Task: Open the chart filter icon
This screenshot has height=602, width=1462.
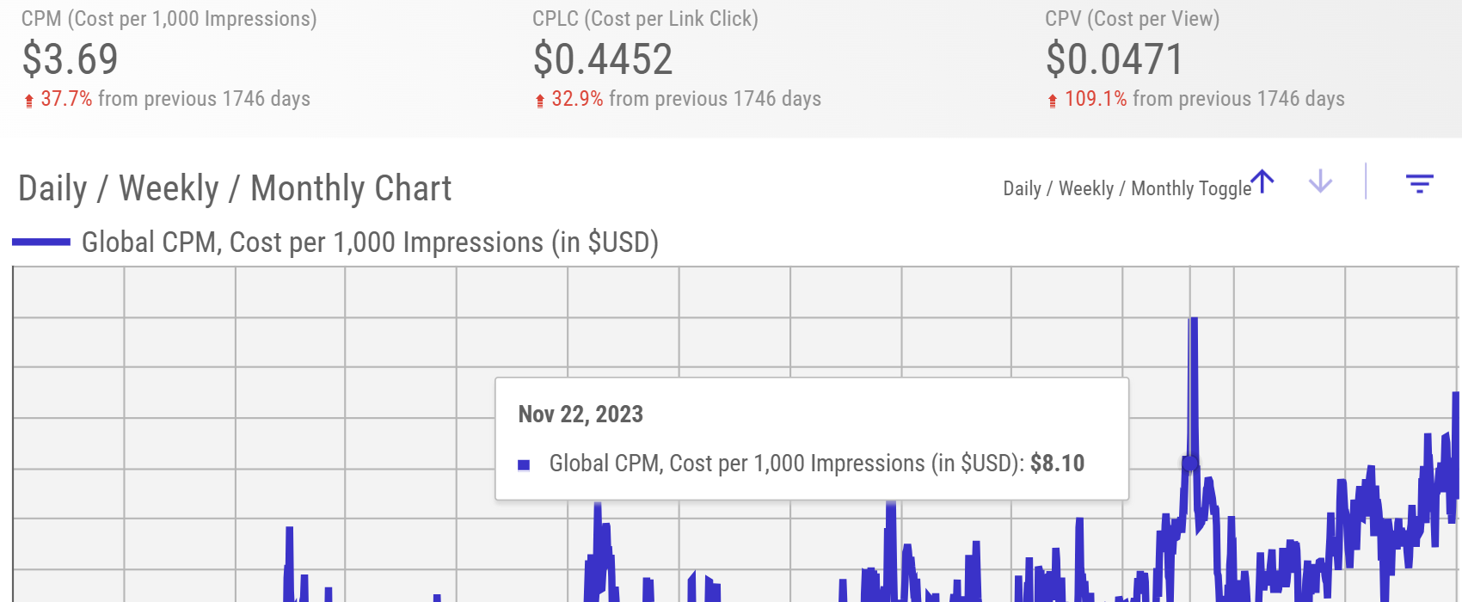Action: point(1419,183)
